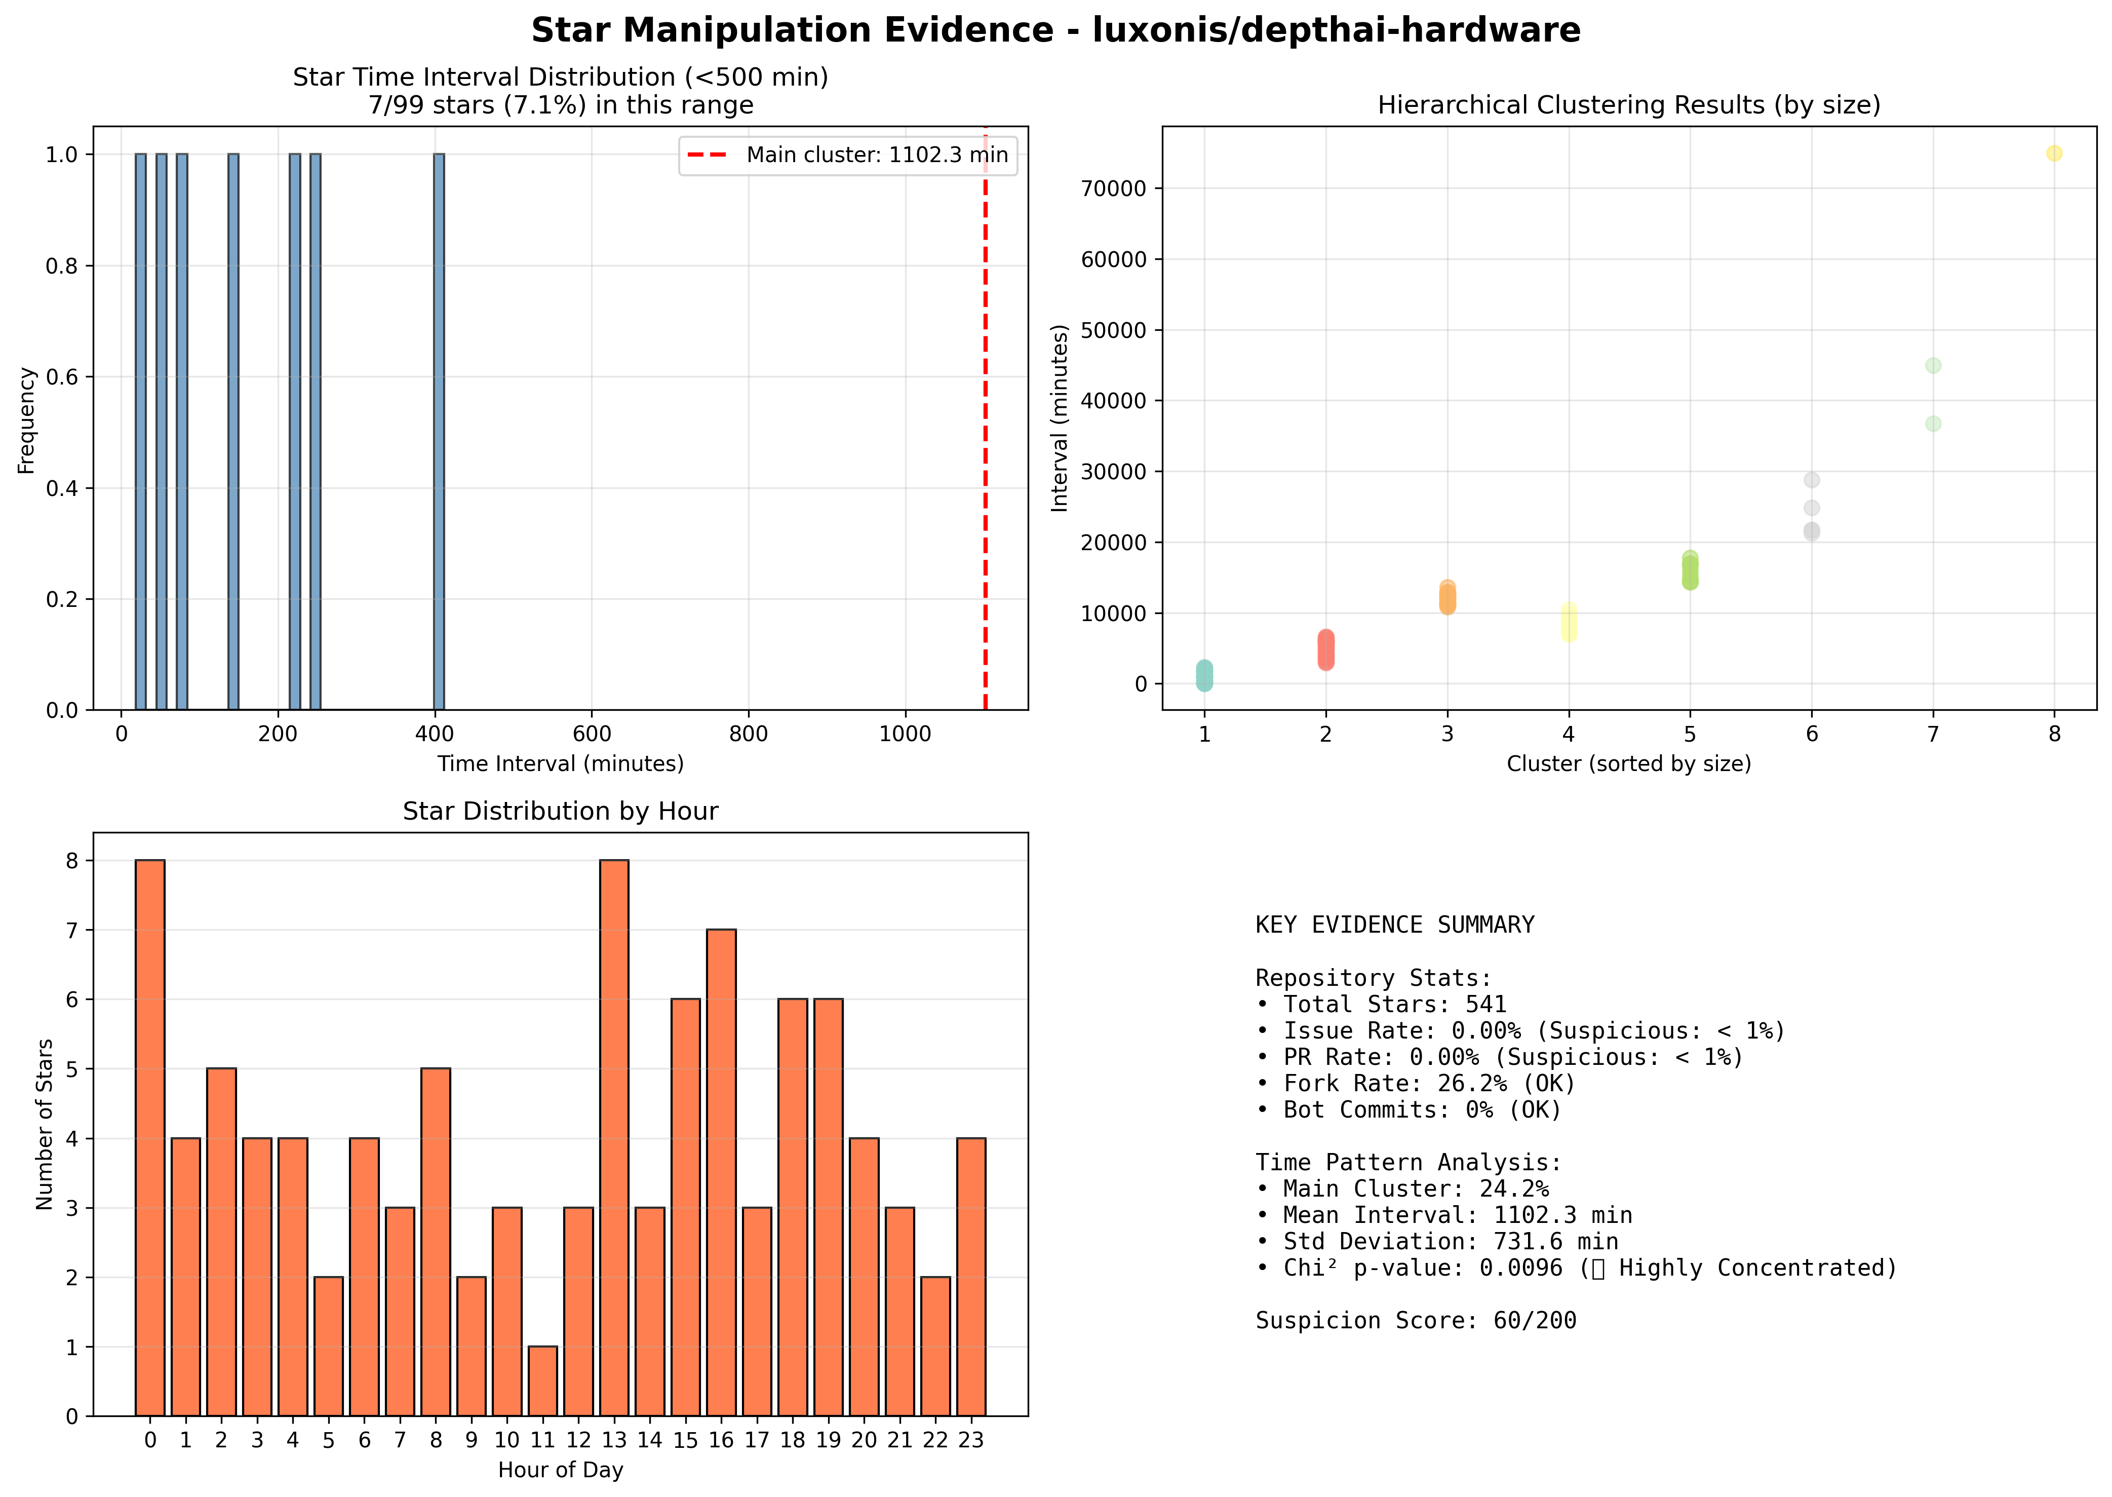The width and height of the screenshot is (2112, 1497).
Task: Click the 'Frequency' y-axis label
Action: coord(26,420)
